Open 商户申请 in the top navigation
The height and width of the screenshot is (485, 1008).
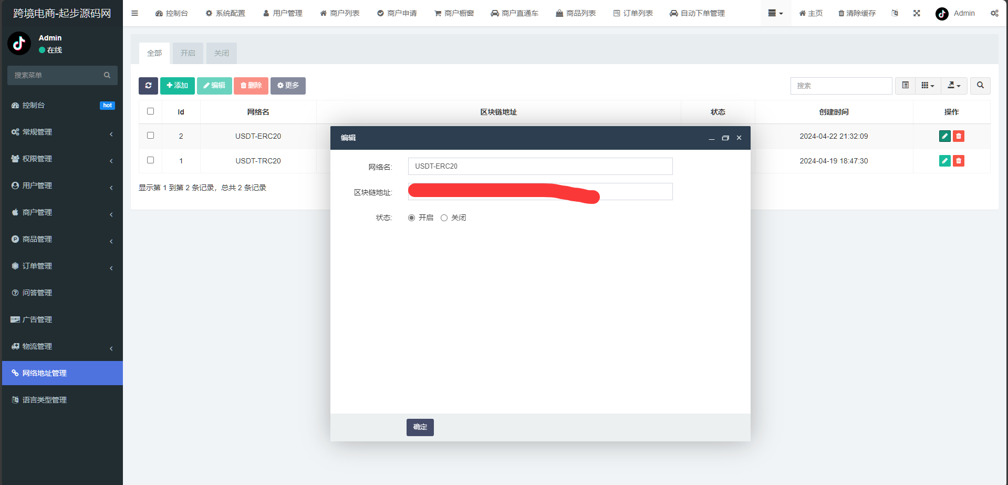coord(397,13)
